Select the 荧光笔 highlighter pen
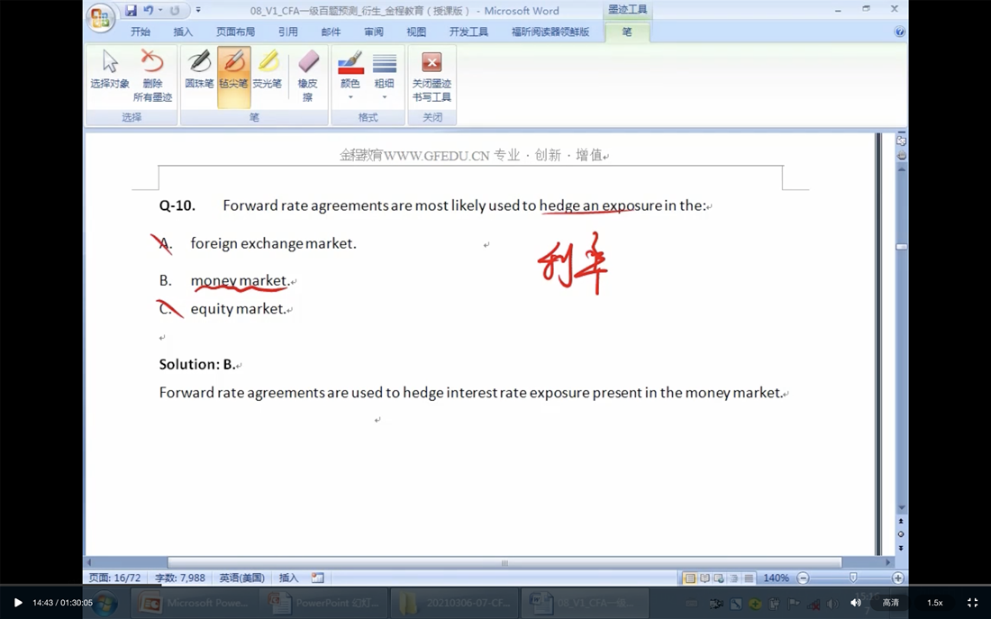Screen dimensions: 991x619 tap(268, 69)
